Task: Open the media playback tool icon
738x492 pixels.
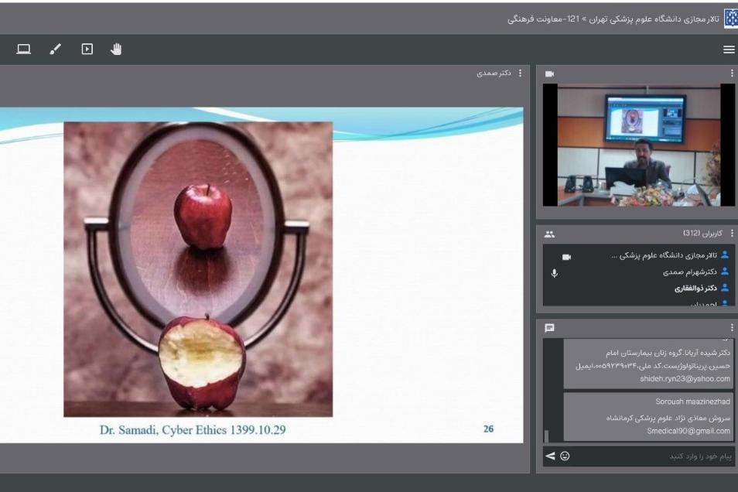Action: pyautogui.click(x=87, y=50)
